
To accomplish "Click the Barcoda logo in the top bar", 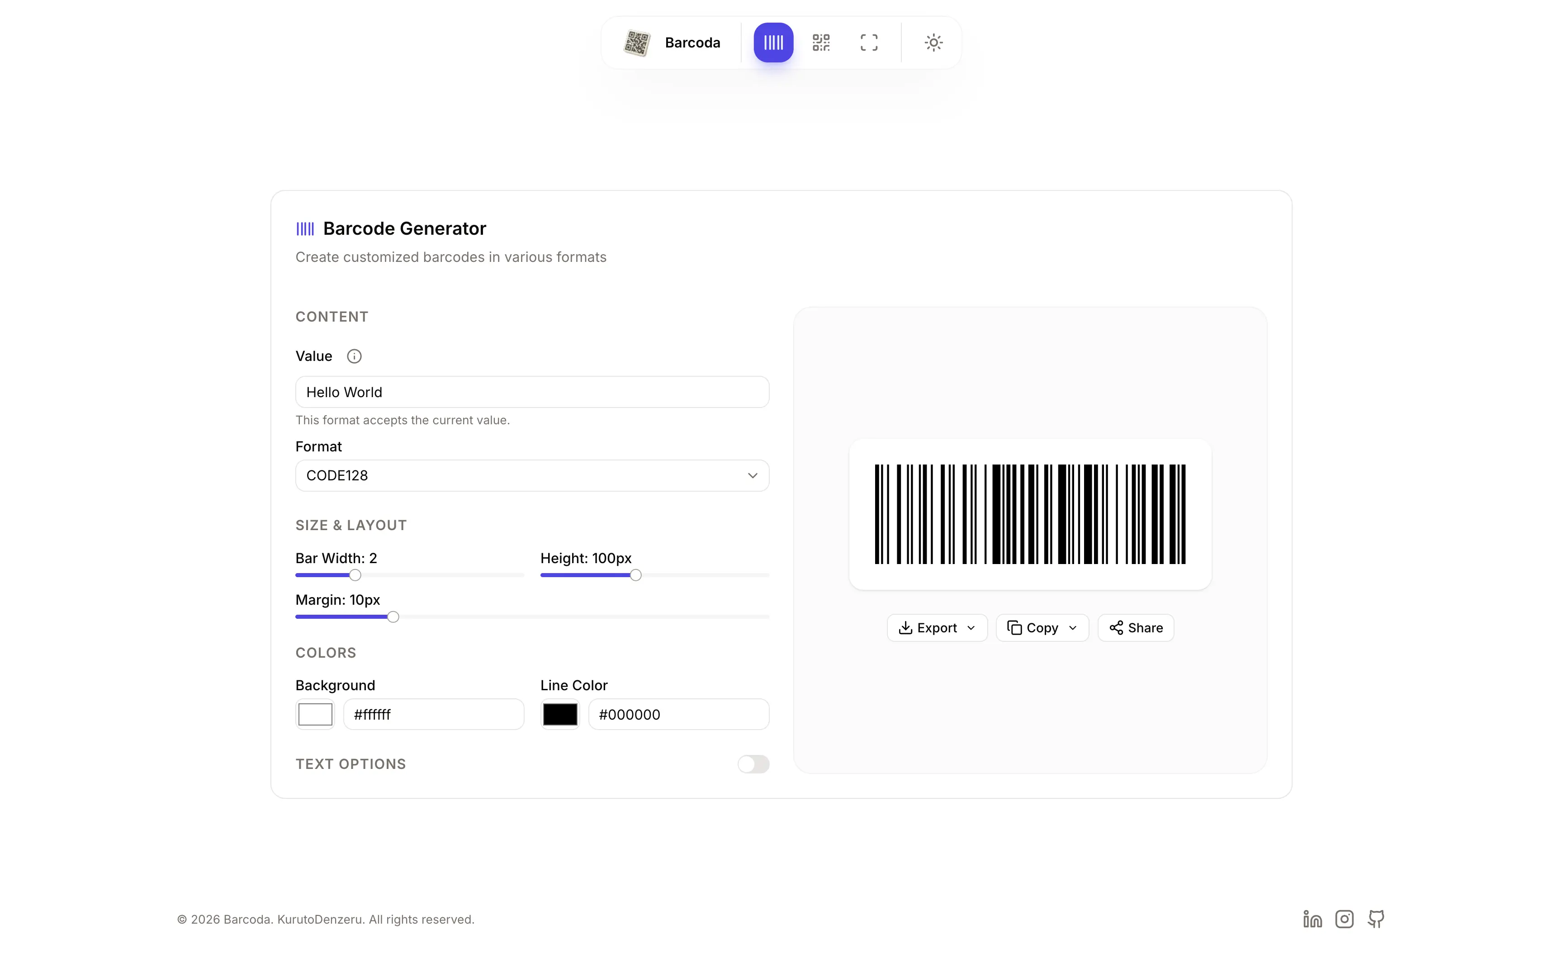I will [638, 42].
